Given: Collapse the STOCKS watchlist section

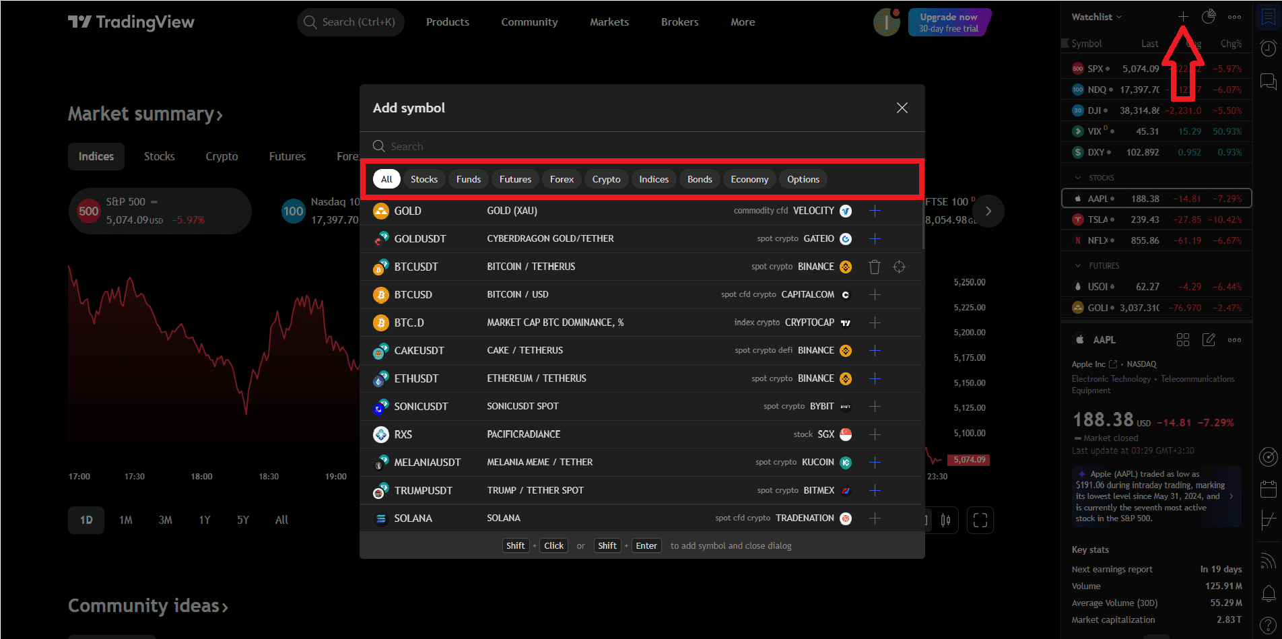Looking at the screenshot, I should click(x=1077, y=178).
